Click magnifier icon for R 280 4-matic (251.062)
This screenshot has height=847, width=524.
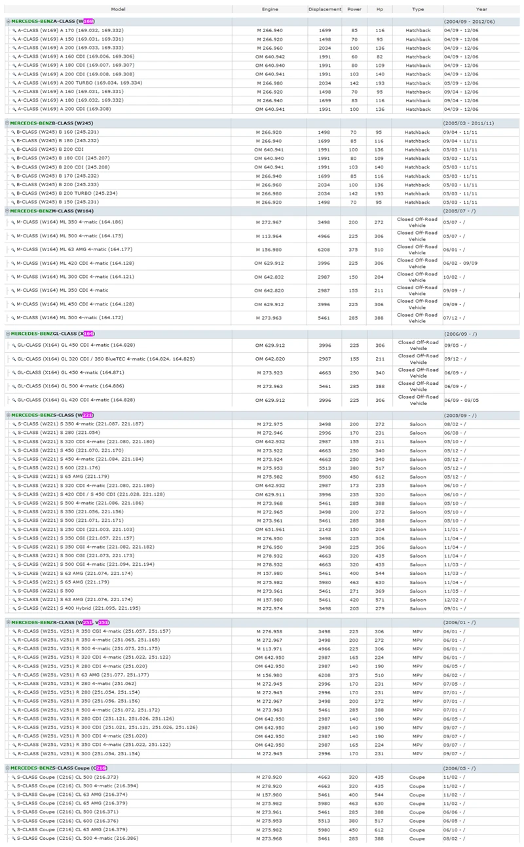point(14,683)
